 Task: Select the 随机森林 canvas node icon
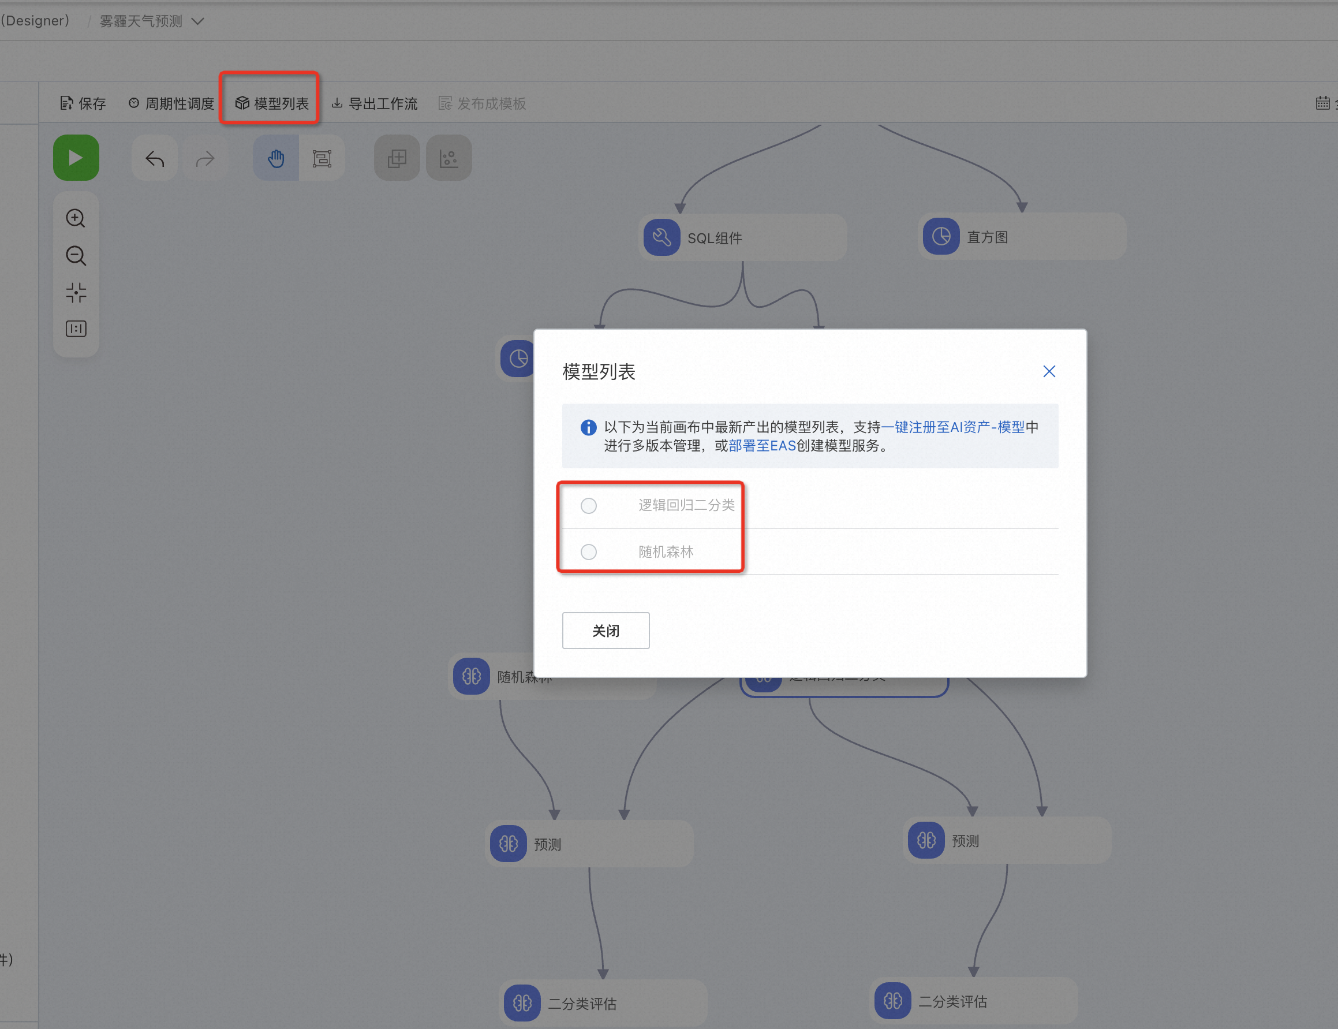(x=472, y=676)
